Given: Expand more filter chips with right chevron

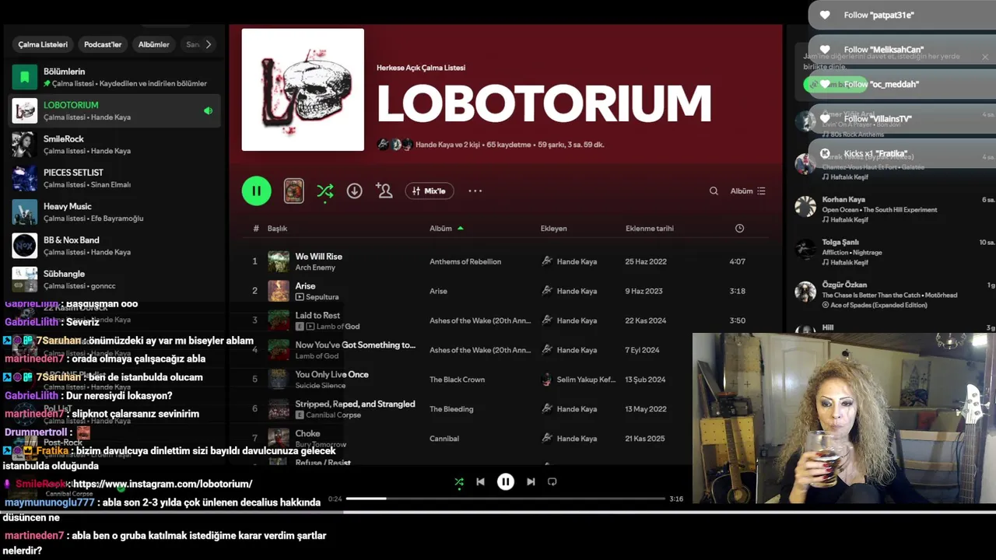Looking at the screenshot, I should coord(208,44).
